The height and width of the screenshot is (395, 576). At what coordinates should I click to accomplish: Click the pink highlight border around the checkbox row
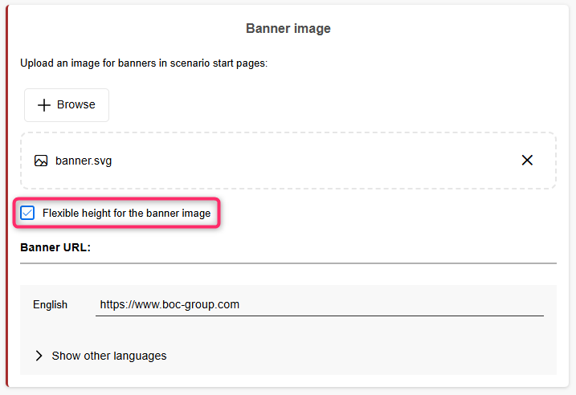tap(219, 214)
